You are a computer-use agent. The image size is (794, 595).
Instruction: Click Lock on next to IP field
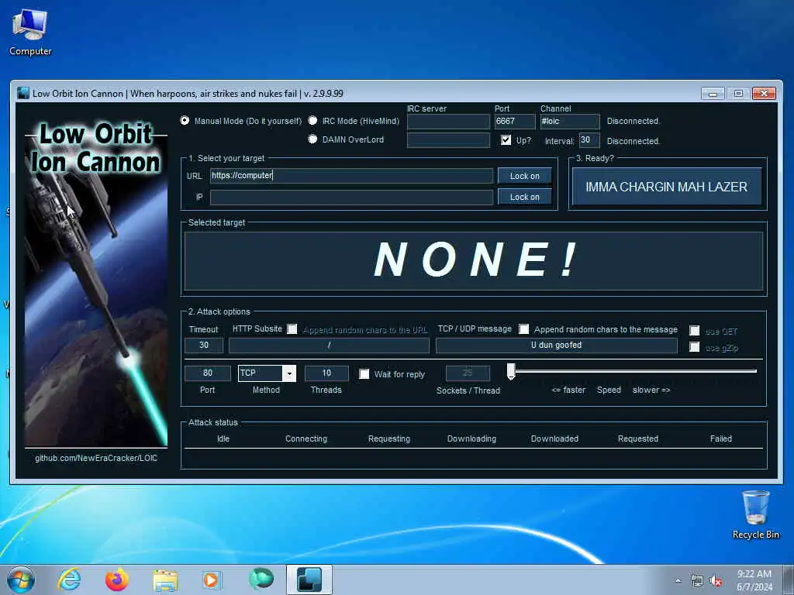click(525, 197)
